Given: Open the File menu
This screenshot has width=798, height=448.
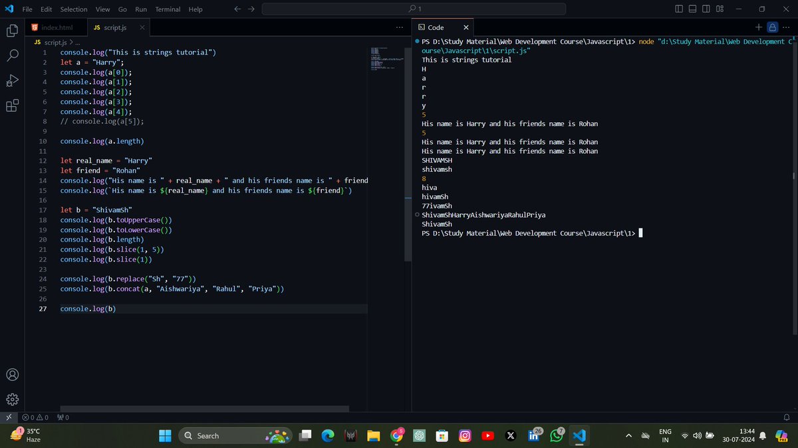Looking at the screenshot, I should pyautogui.click(x=27, y=9).
